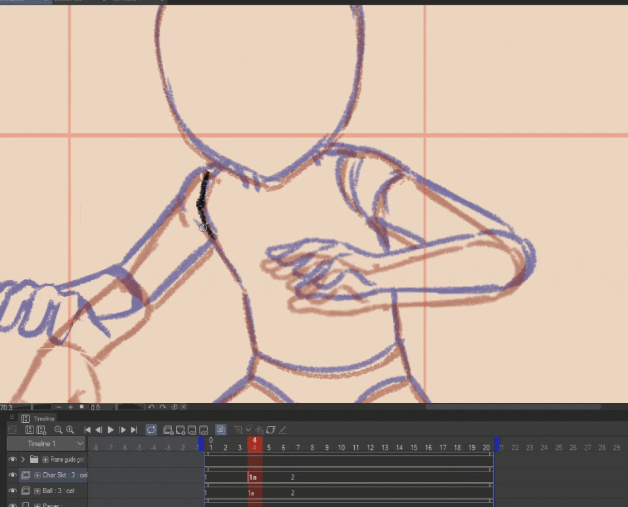Expand the Char Skt track with plus

coord(37,475)
